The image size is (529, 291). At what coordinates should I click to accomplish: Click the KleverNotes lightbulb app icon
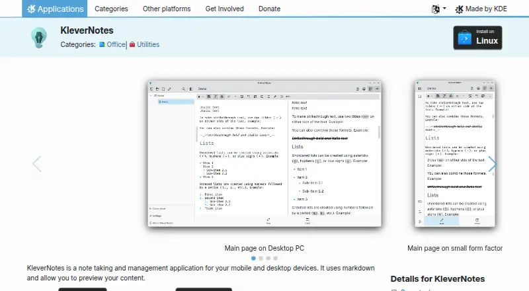(39, 38)
